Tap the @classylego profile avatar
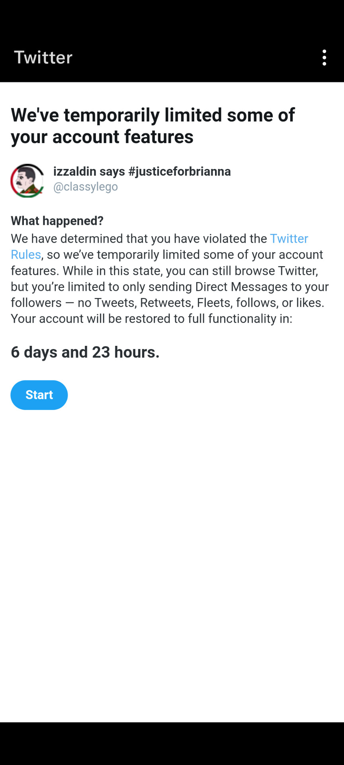Screen dimensions: 344x765 (x=27, y=180)
